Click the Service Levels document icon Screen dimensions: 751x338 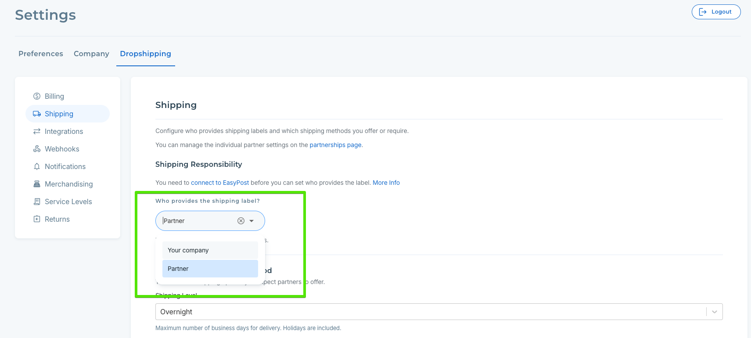[37, 201]
